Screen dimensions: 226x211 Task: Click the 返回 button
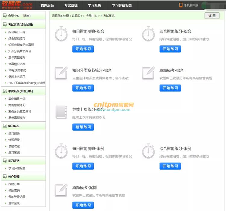point(212,16)
